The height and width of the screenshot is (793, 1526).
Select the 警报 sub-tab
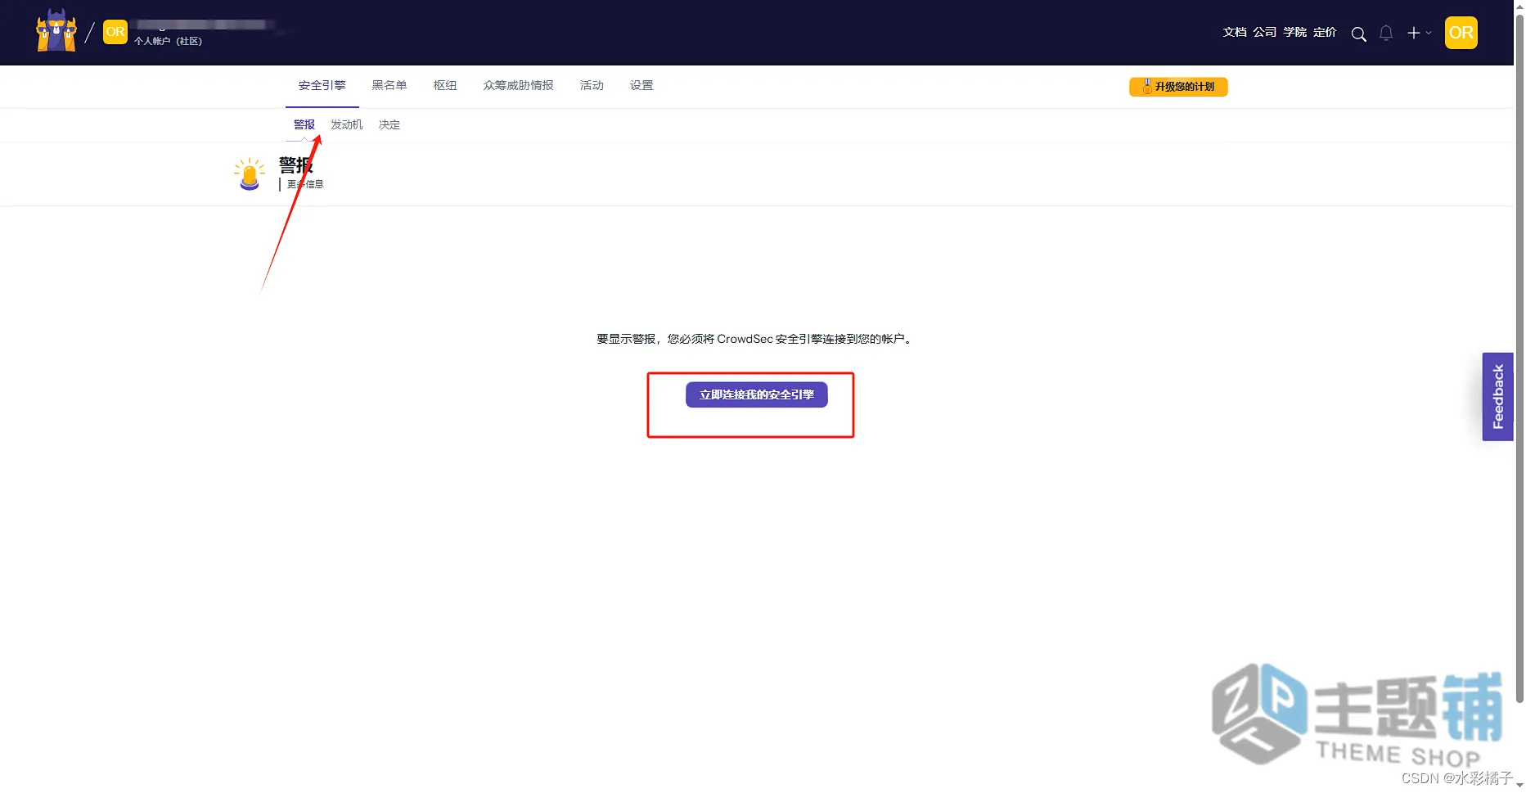tap(304, 124)
